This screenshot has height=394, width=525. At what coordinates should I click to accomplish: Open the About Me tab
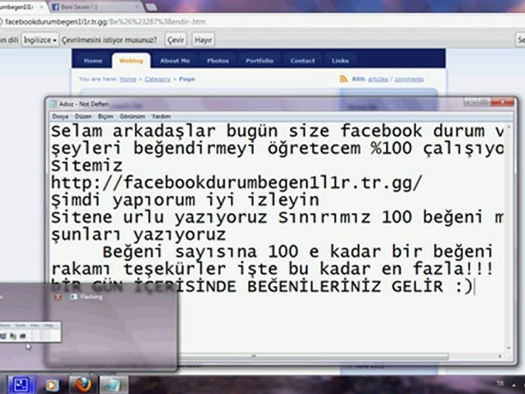[x=175, y=61]
